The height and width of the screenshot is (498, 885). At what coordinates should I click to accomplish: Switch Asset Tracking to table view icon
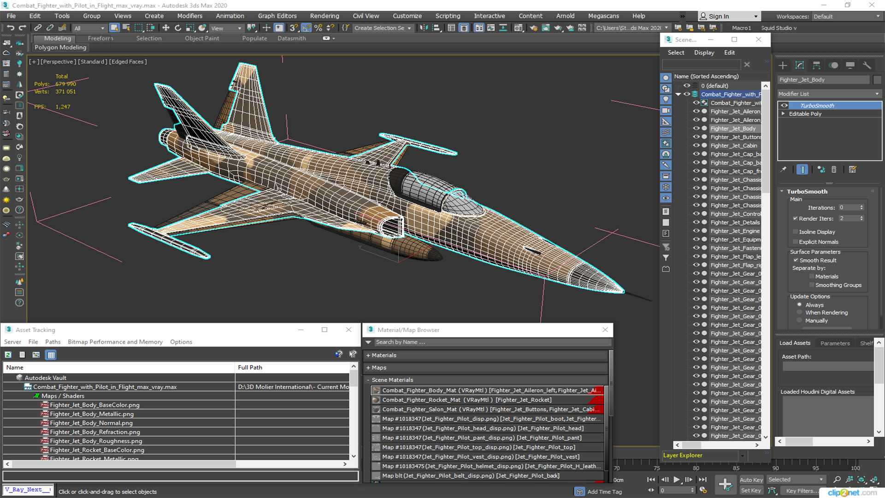point(51,355)
